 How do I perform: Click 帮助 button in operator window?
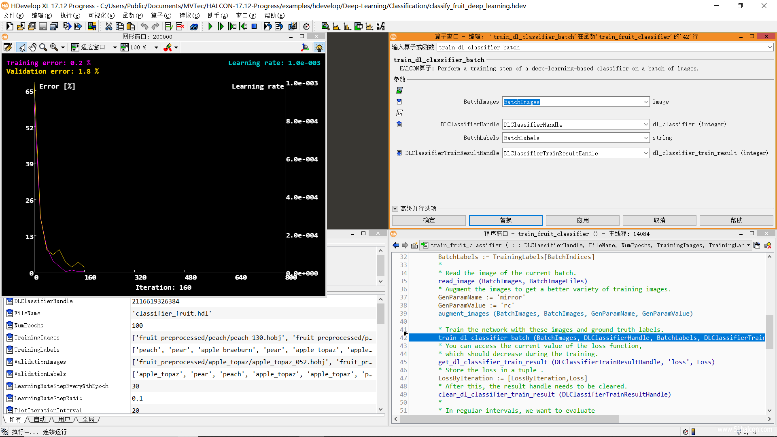(737, 221)
